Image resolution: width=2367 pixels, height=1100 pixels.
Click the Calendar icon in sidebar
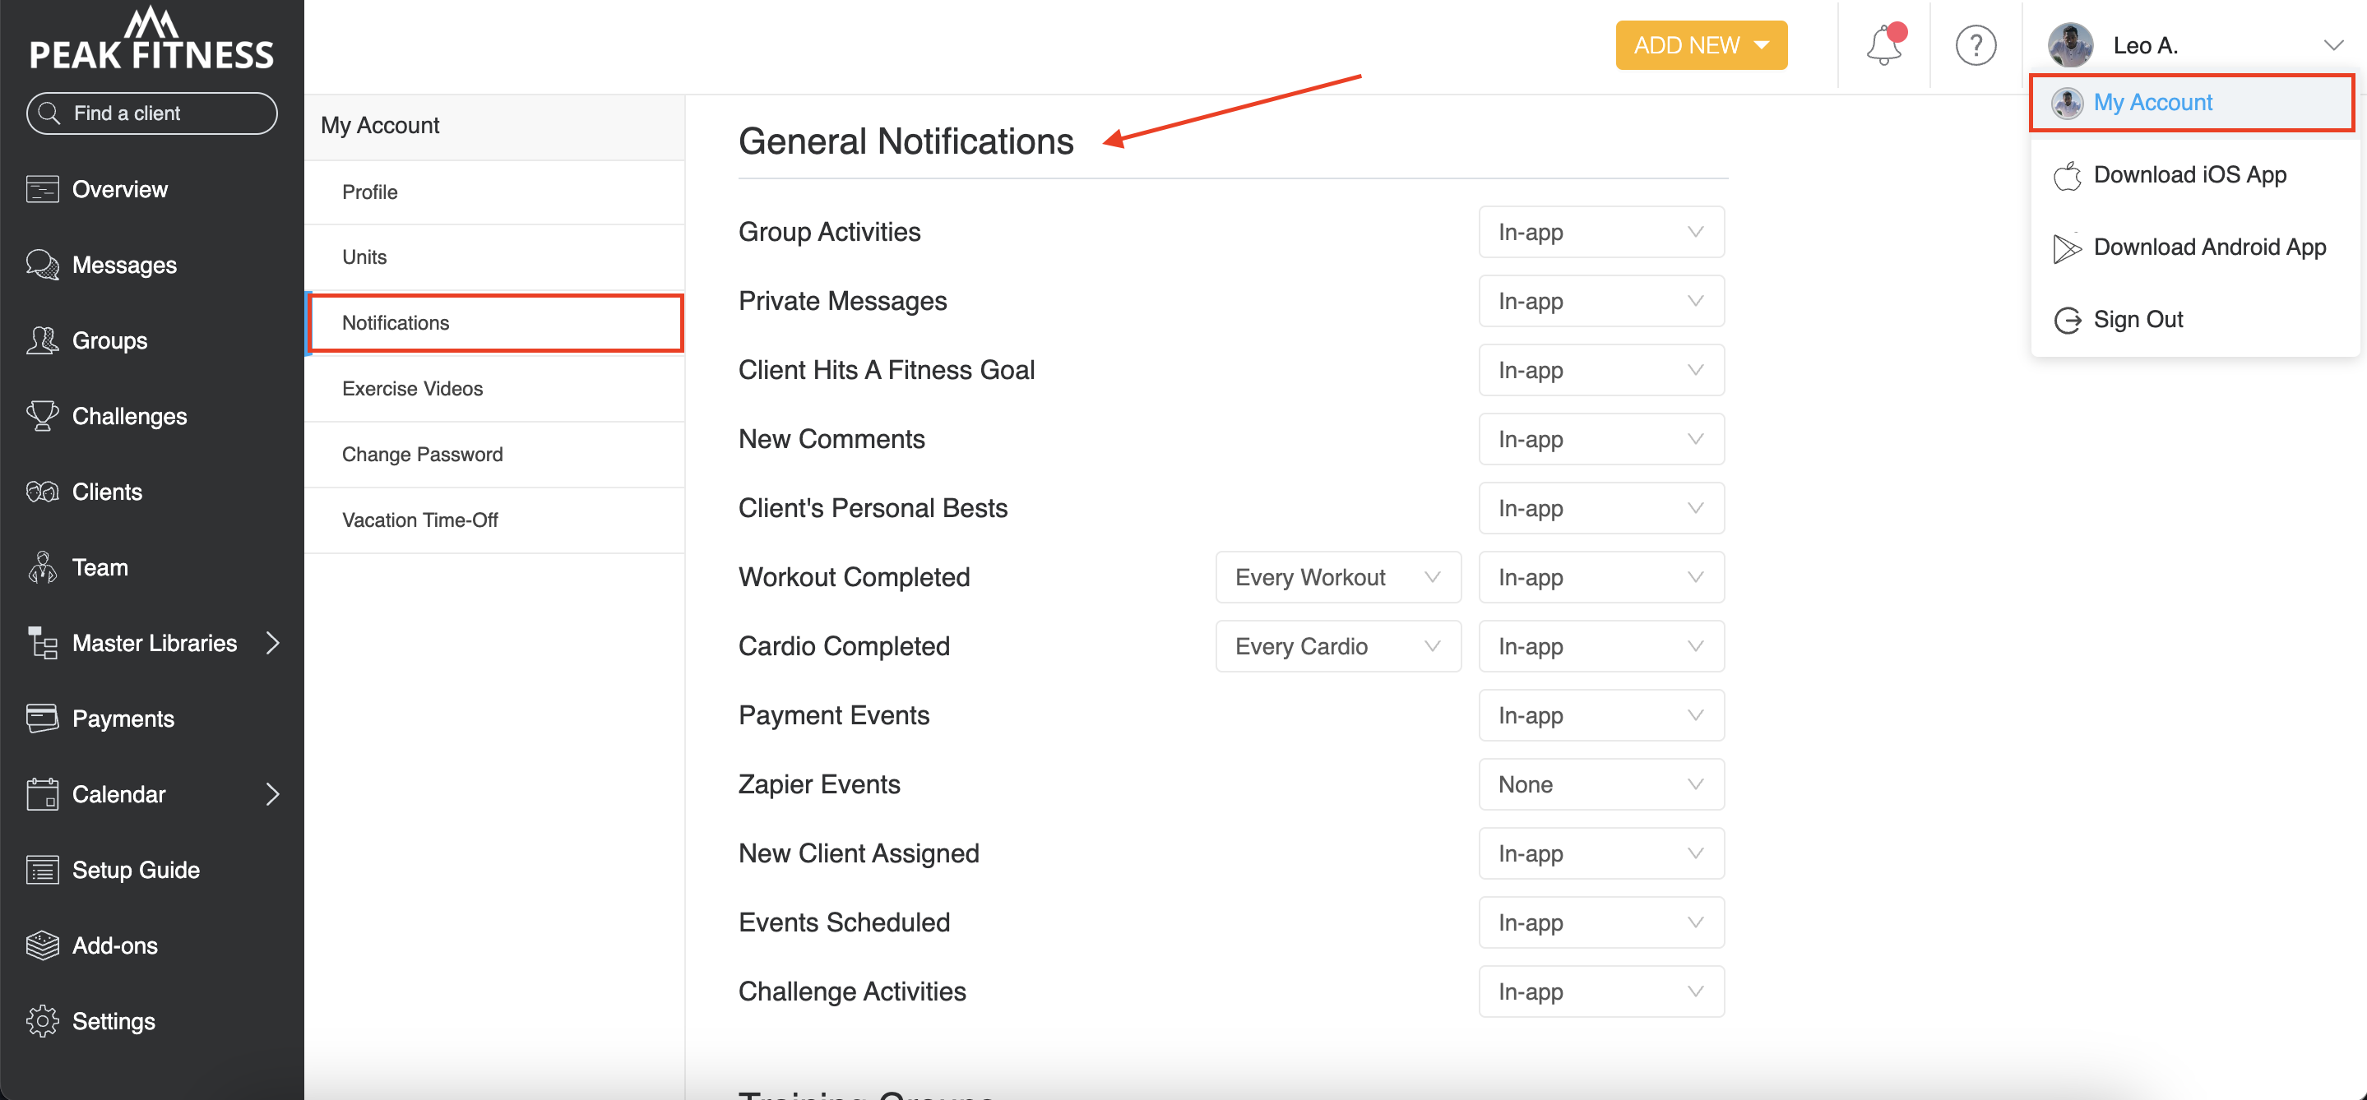click(x=42, y=794)
